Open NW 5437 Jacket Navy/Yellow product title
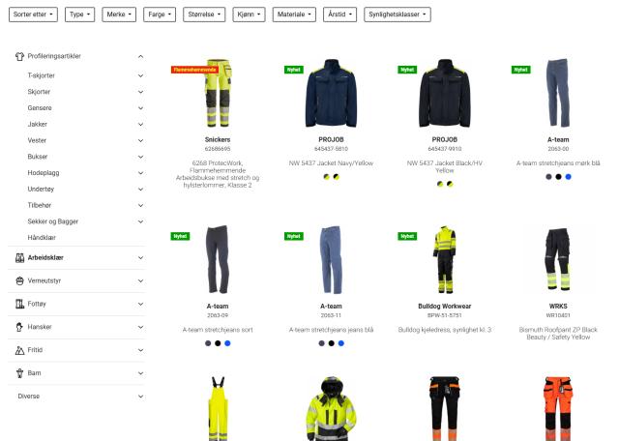 [331, 163]
